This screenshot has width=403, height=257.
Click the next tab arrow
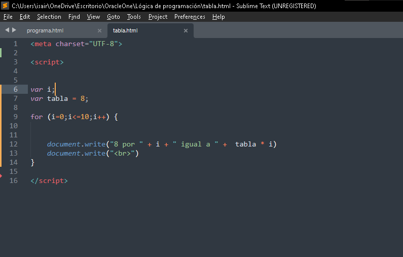[14, 30]
